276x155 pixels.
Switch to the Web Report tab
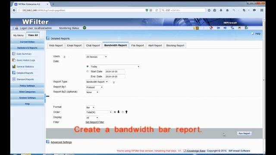tap(56, 45)
